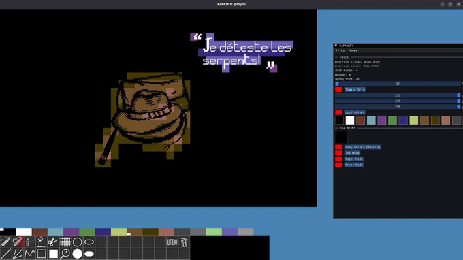
Task: Collapse the RePAINT! panel triangle
Action: pyautogui.click(x=336, y=46)
